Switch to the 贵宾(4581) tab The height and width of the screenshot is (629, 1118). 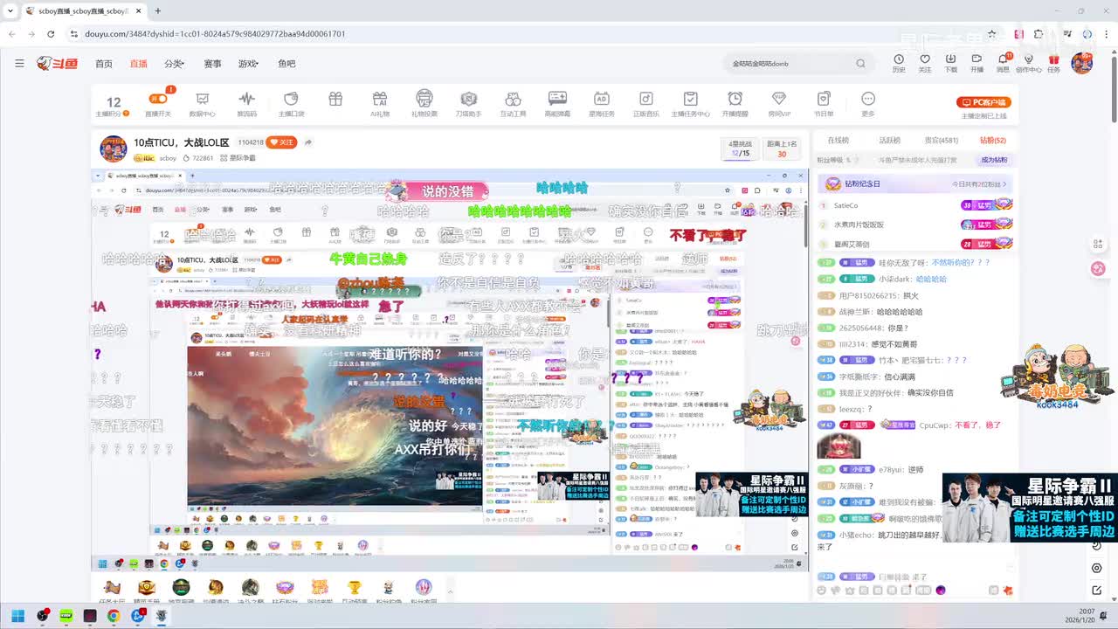pos(942,140)
